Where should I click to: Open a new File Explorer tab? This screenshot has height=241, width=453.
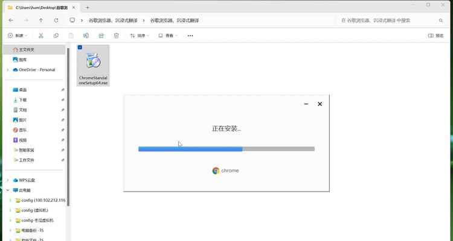(x=87, y=8)
